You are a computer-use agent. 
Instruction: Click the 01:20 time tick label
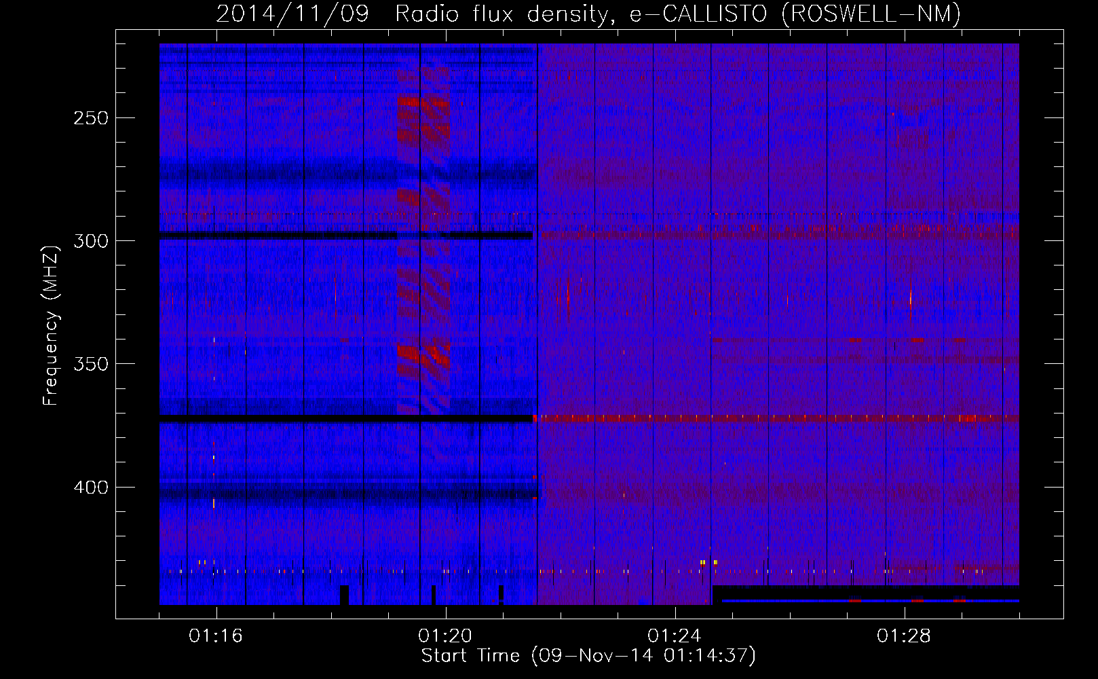[445, 636]
